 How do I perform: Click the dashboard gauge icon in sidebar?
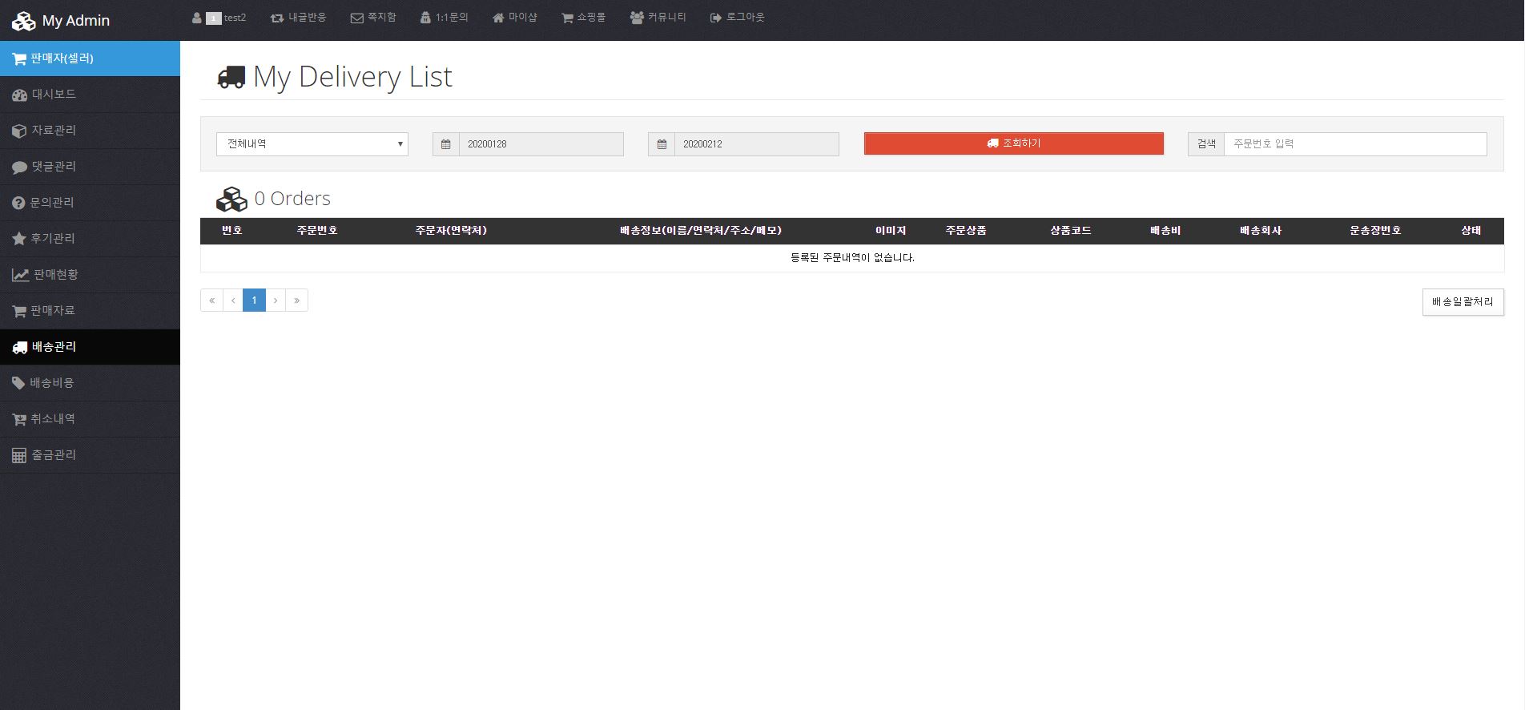[x=19, y=95]
